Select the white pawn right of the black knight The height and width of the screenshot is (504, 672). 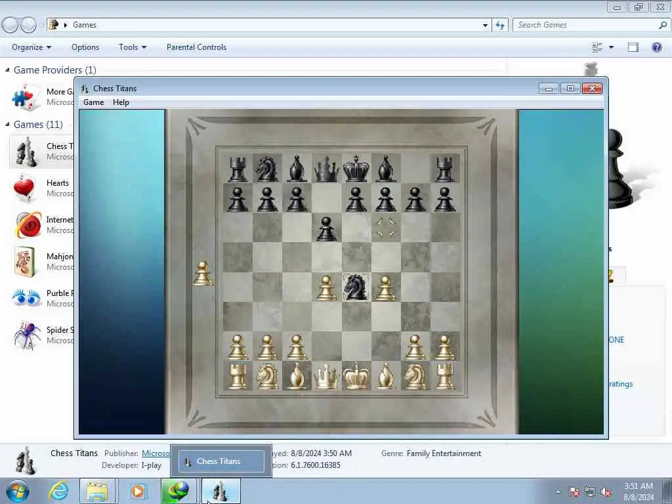[x=385, y=287]
